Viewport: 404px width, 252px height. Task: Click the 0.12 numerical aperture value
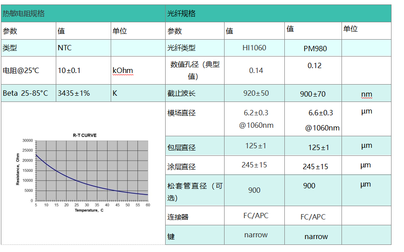coord(314,65)
